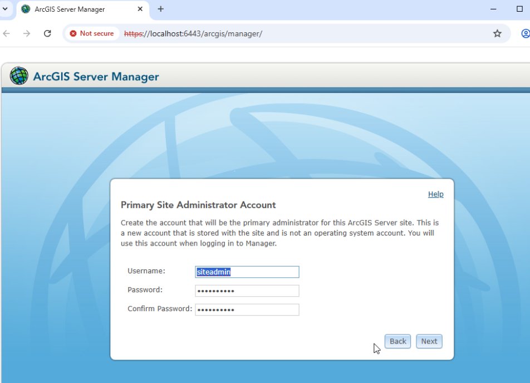Click the ArcGIS globe logo in header
The image size is (530, 383).
coord(19,76)
